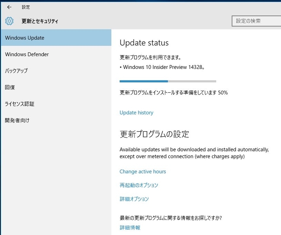Image resolution: width=281 pixels, height=235 pixels.
Task: Click the update install progress bar
Action: (x=168, y=81)
